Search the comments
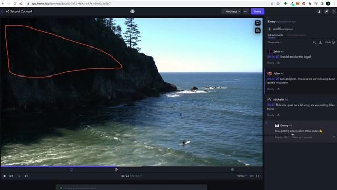 click(314, 42)
